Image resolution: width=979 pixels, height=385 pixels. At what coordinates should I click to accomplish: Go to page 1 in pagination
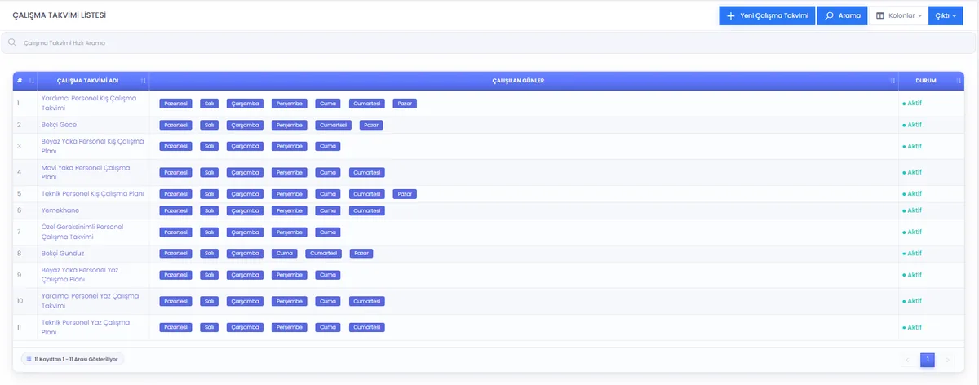click(928, 360)
